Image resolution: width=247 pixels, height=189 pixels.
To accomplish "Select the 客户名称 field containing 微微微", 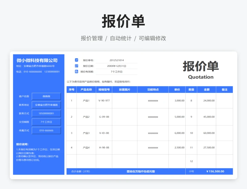I will click(x=46, y=96).
